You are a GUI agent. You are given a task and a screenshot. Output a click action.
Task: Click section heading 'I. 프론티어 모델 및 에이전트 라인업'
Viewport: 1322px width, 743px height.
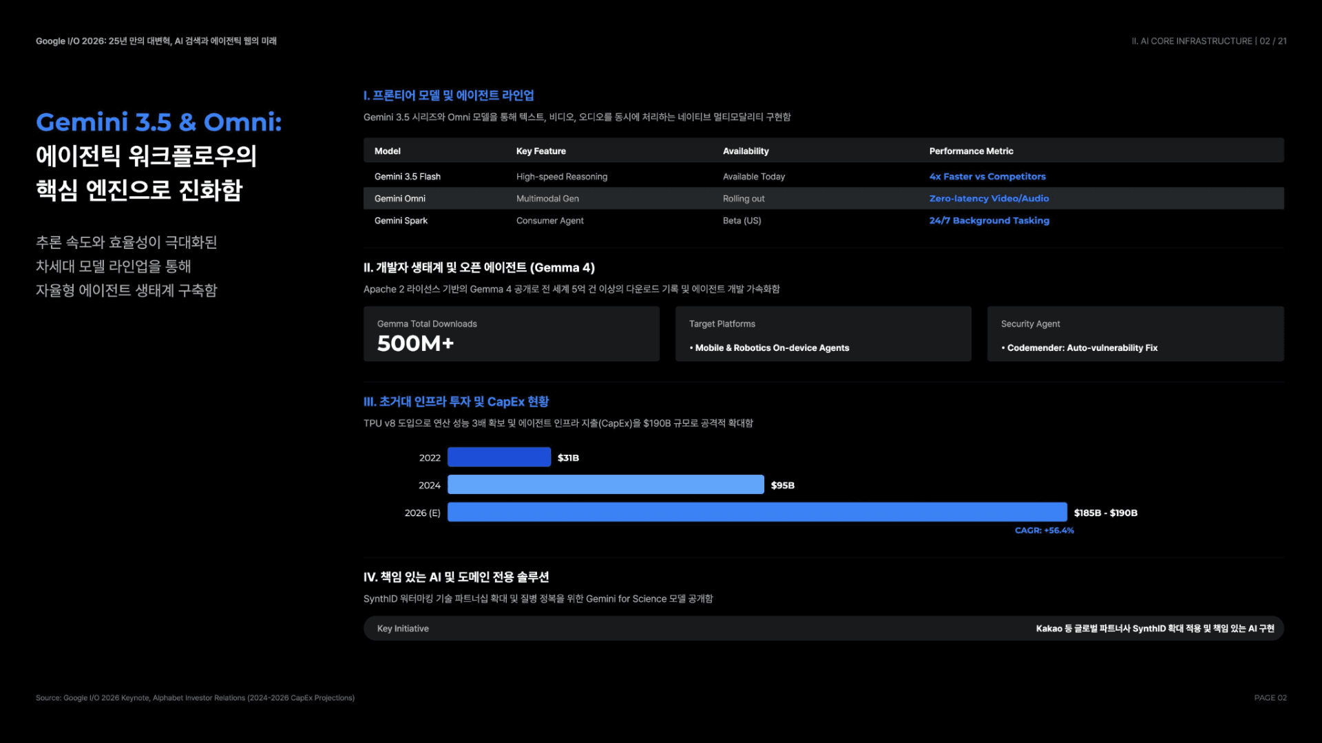449,96
